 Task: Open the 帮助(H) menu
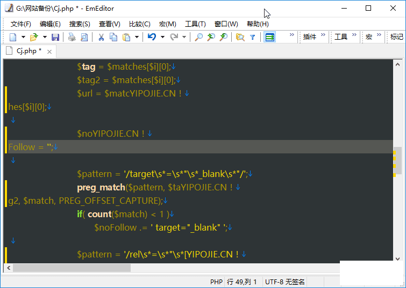point(258,24)
